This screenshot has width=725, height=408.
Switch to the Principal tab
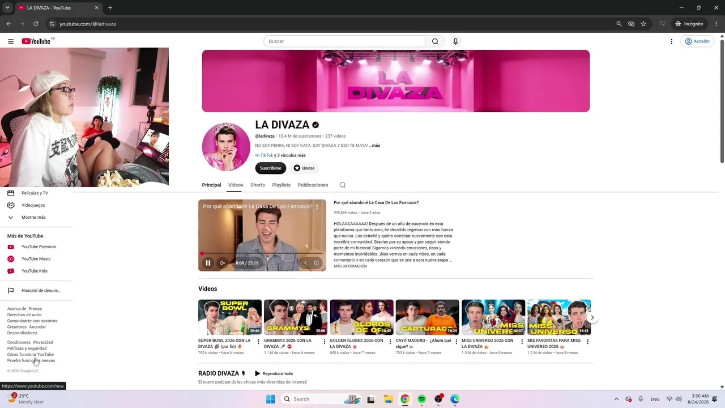(211, 185)
